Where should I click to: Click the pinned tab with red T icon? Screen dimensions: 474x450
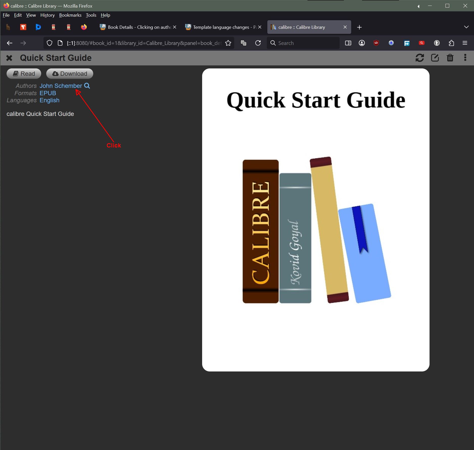(23, 27)
